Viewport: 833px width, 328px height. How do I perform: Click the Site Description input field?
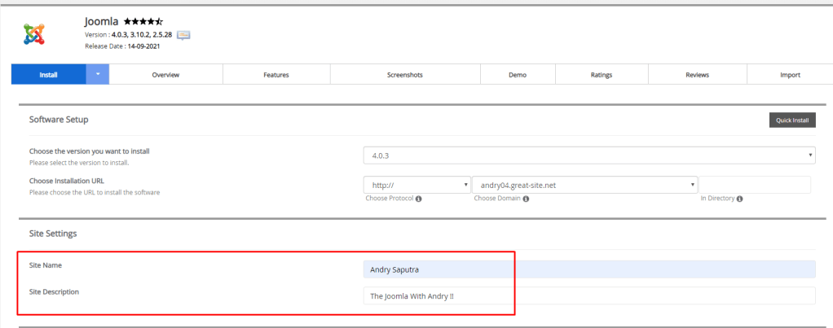(x=588, y=296)
